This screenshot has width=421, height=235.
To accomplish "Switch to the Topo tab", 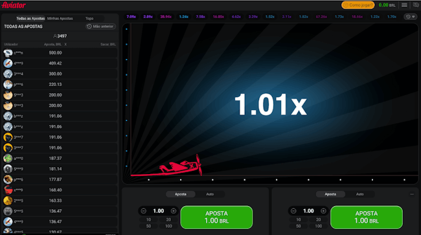I will coord(89,19).
